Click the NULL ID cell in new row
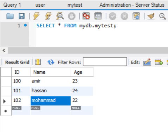Screen dimensions: 168x132 tap(21, 111)
